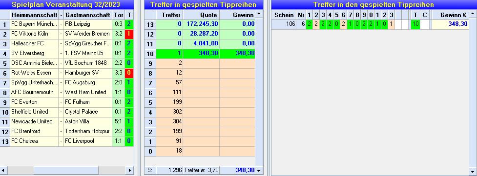Select the FC Fulham cell
Image resolution: width=477 pixels, height=176 pixels.
(x=88, y=102)
